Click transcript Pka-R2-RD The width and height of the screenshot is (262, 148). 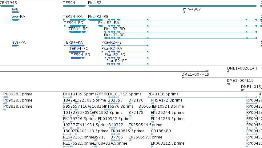point(115,29)
